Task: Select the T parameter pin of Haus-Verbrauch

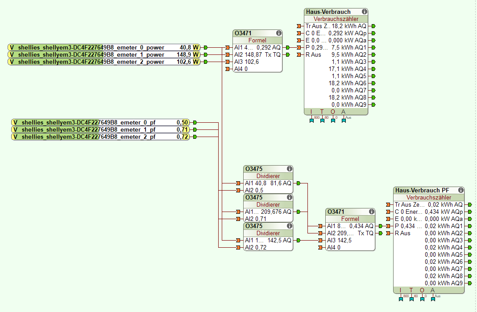Action: click(x=322, y=121)
